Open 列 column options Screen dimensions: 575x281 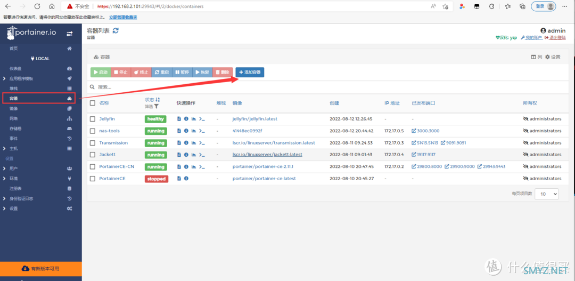click(x=537, y=57)
